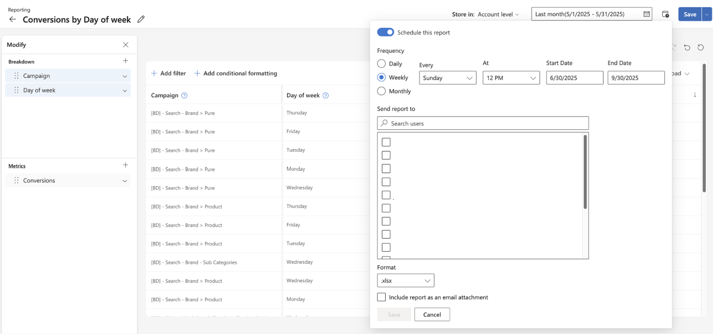Open the Store in Account level dropdown
The image size is (713, 334).
pos(498,14)
